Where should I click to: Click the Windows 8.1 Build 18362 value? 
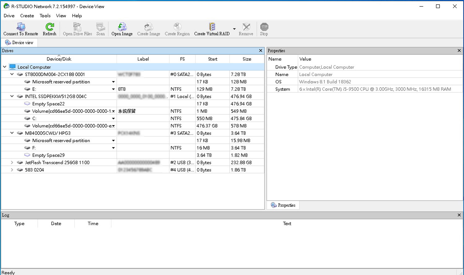coord(325,82)
